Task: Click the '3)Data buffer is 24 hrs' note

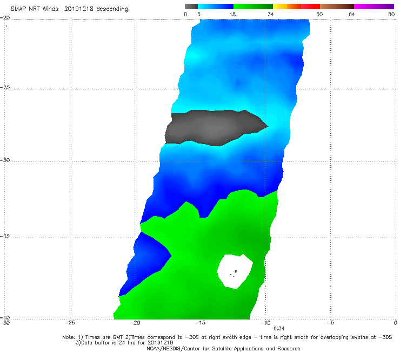Action: click(124, 343)
